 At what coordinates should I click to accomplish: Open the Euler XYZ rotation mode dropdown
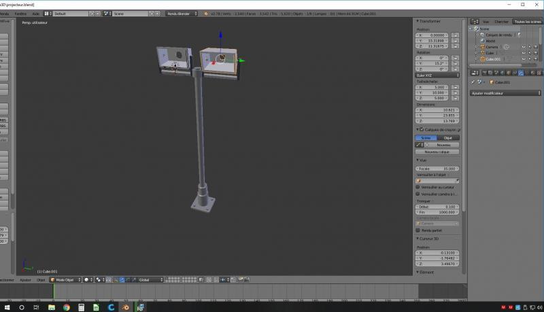[438, 75]
